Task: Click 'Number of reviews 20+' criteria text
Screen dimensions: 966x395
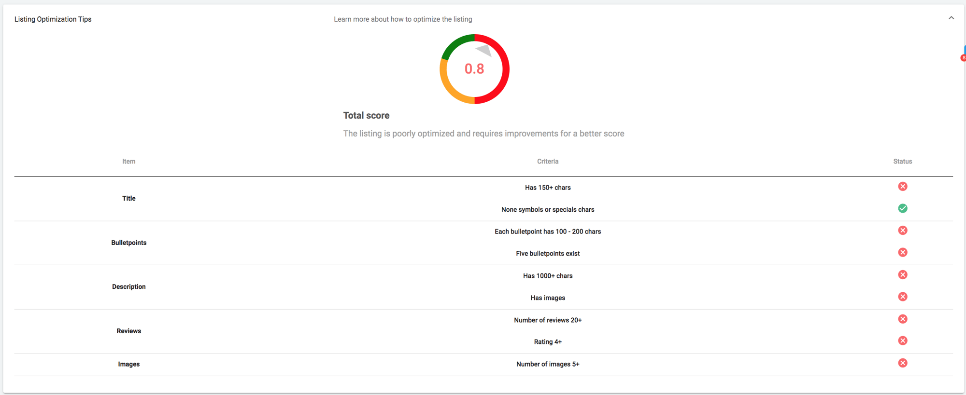Action: 548,320
